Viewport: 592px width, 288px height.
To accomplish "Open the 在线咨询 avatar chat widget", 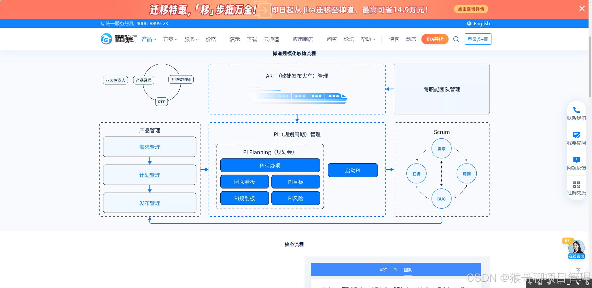I will (x=576, y=250).
